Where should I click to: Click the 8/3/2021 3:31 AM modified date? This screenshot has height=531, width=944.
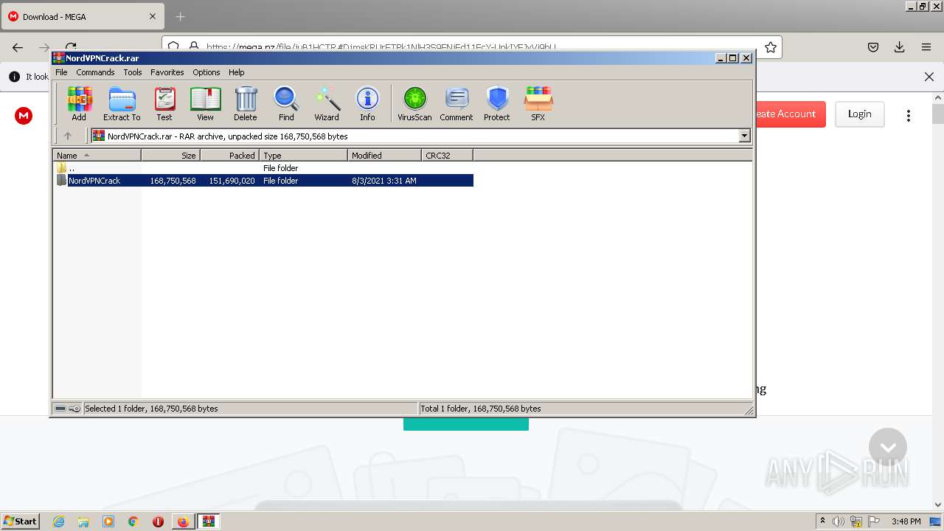tap(384, 181)
